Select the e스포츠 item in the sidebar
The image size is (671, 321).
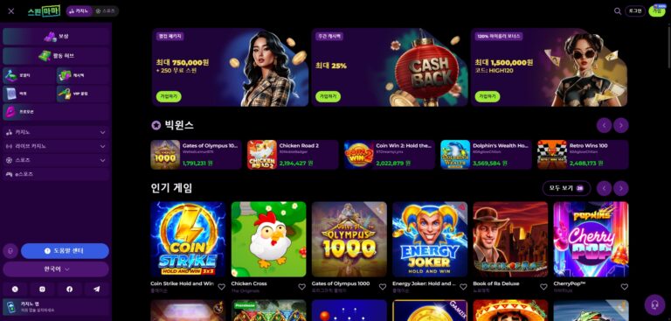[x=56, y=174]
